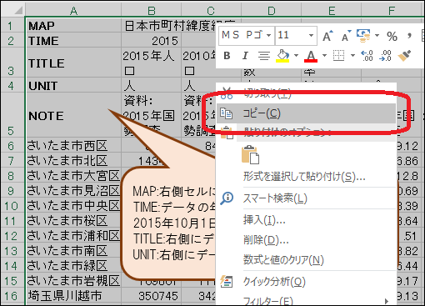Select column C header

click(211, 11)
